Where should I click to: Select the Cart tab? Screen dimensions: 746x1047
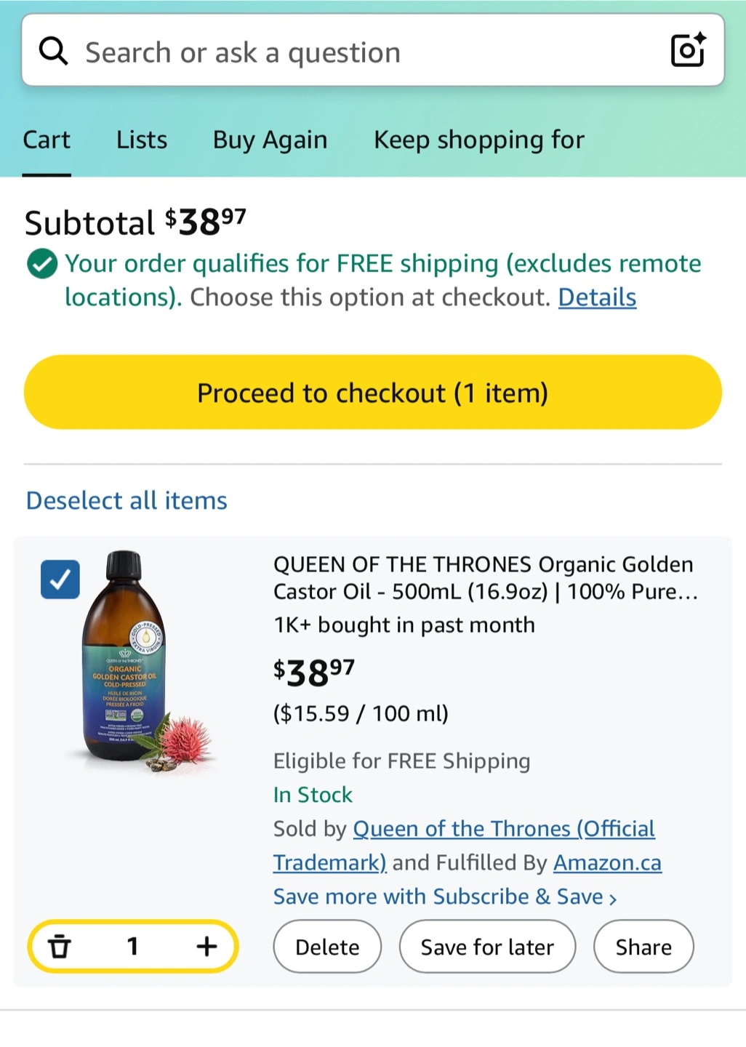click(47, 140)
